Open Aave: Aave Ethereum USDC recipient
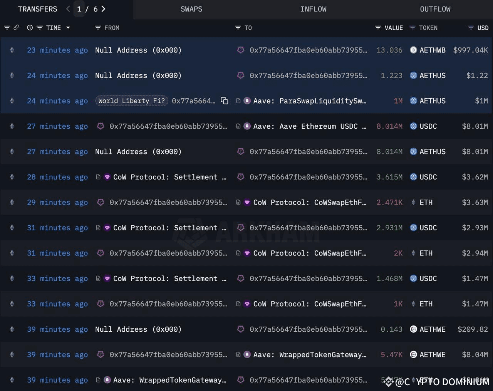493x391 pixels. [310, 126]
